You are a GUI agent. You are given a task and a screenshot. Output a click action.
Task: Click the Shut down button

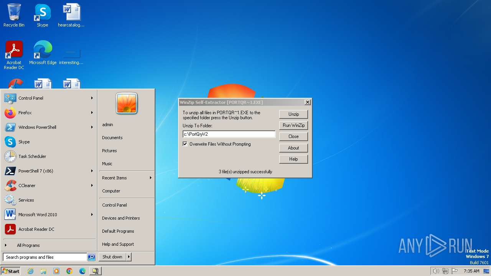point(112,257)
